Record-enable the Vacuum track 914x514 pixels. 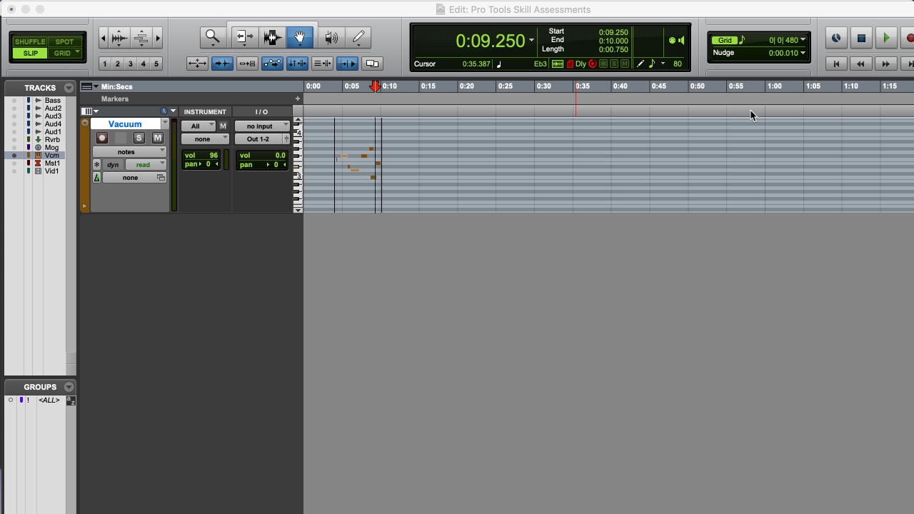pyautogui.click(x=102, y=138)
